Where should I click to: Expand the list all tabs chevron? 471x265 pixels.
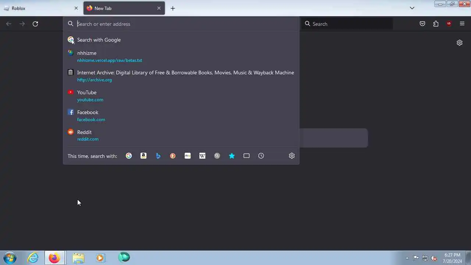pos(412,8)
